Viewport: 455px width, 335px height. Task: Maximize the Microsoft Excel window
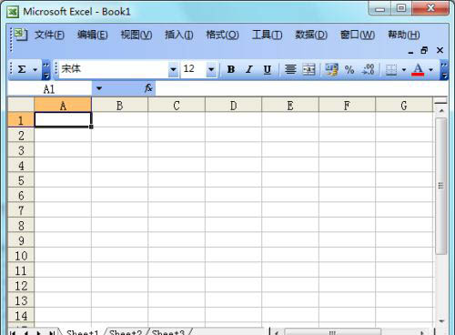[401, 8]
